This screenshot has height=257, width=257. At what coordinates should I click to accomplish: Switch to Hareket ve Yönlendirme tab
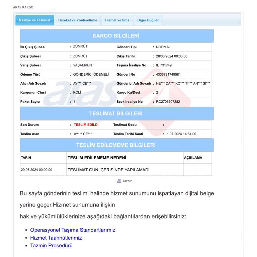point(78,20)
